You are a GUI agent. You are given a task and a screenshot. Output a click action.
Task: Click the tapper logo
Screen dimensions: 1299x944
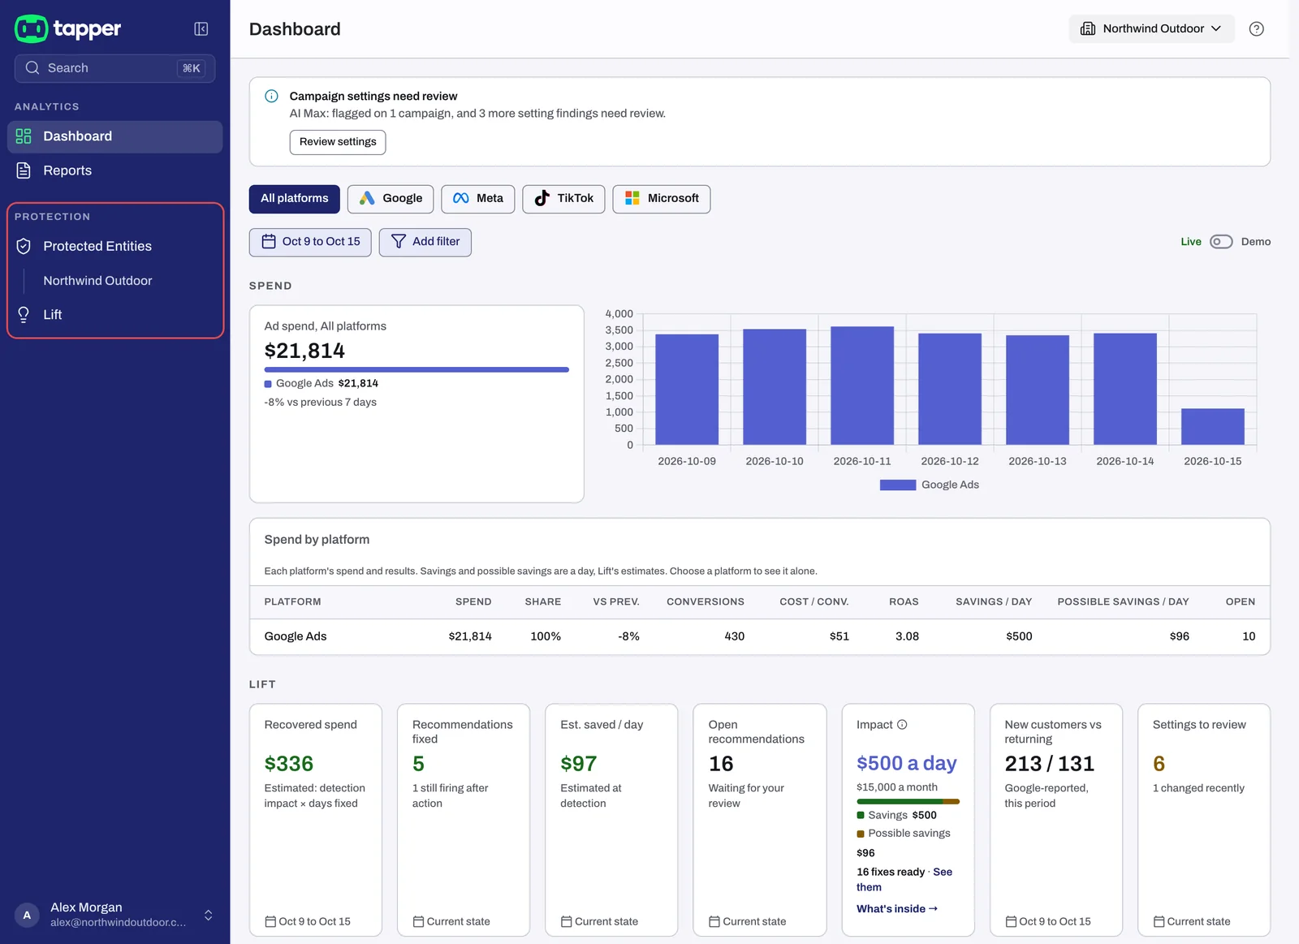[68, 29]
